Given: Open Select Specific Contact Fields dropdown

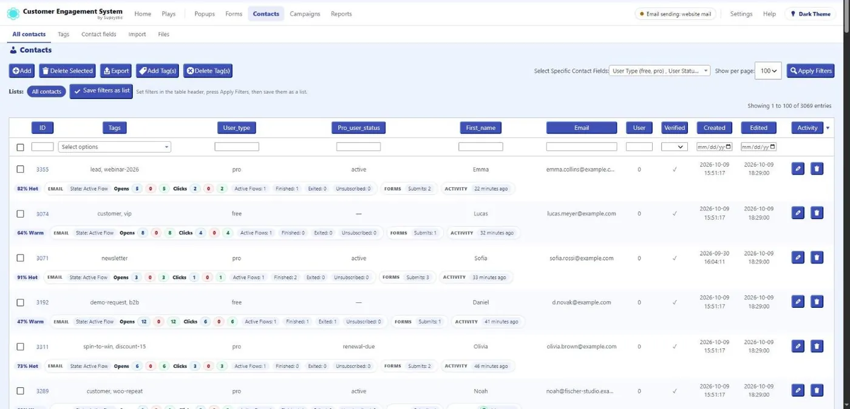Looking at the screenshot, I should coord(659,71).
